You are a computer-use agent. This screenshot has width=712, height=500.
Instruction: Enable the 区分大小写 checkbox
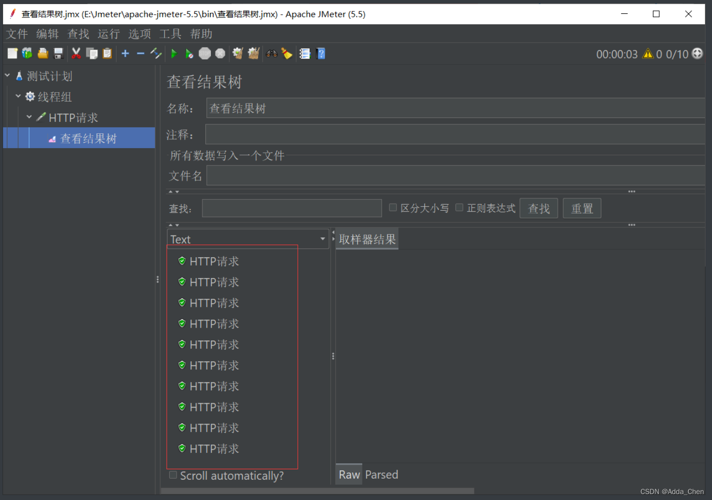point(393,208)
